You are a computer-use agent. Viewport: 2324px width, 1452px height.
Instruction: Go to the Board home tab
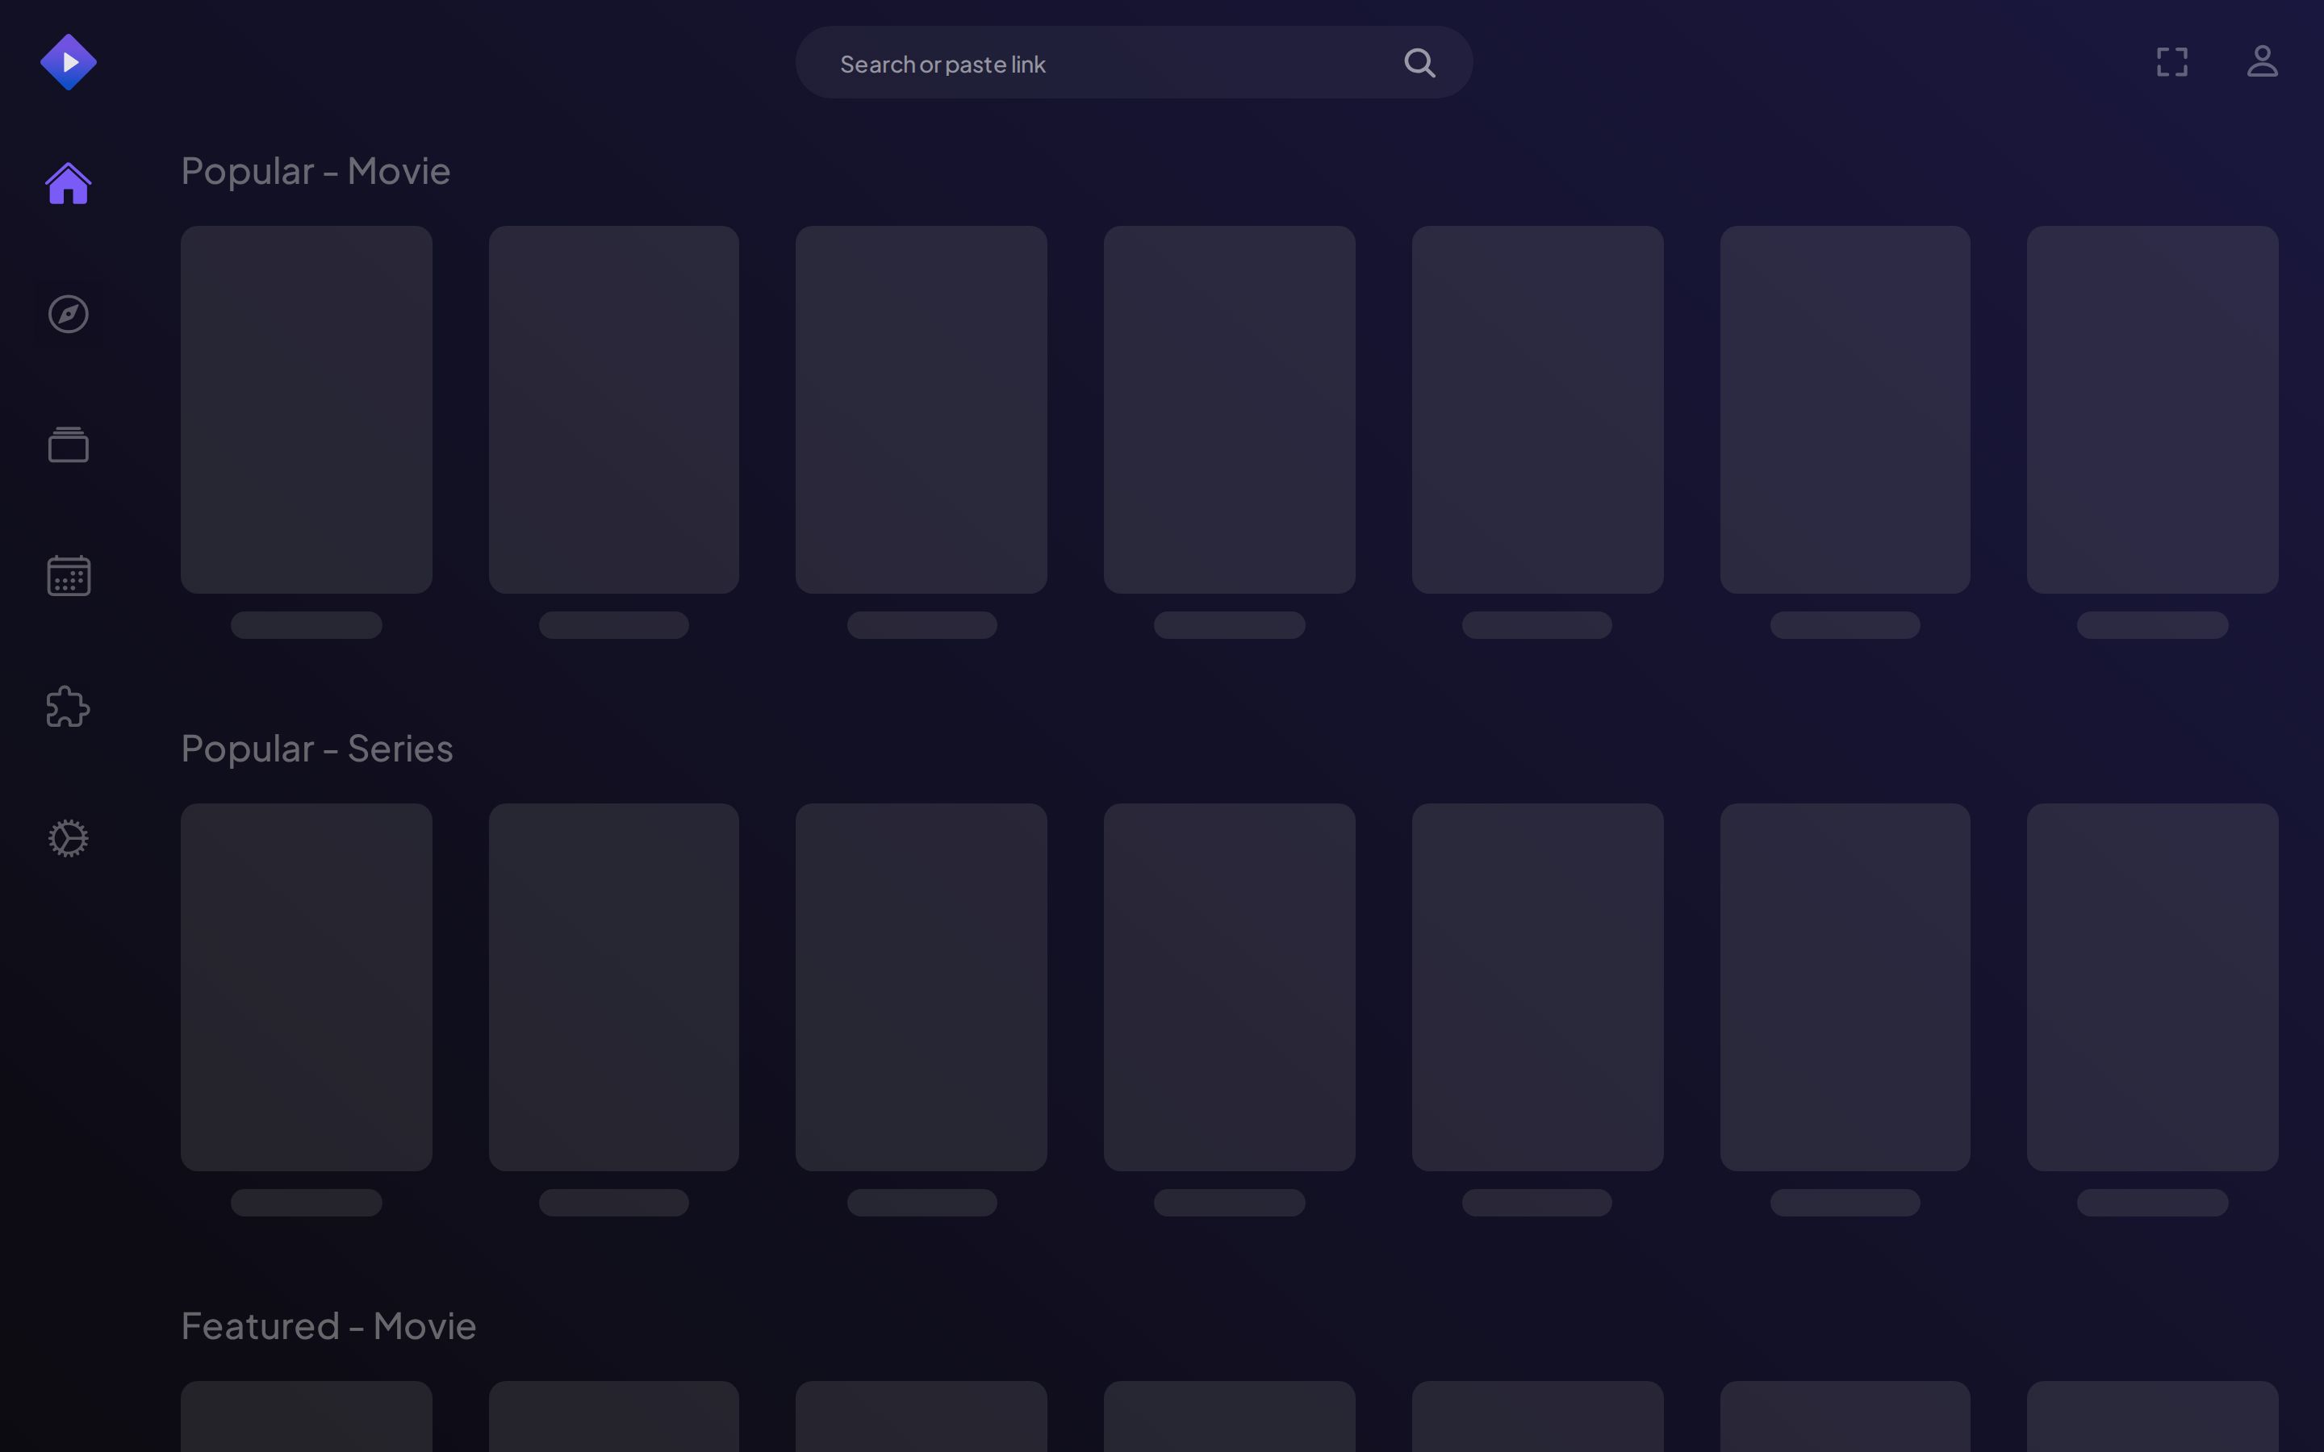[68, 183]
